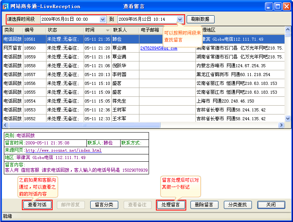Click the horizontal scrollbar right arrow
Image resolution: width=293 pixels, height=222 pixels.
pyautogui.click(x=282, y=125)
